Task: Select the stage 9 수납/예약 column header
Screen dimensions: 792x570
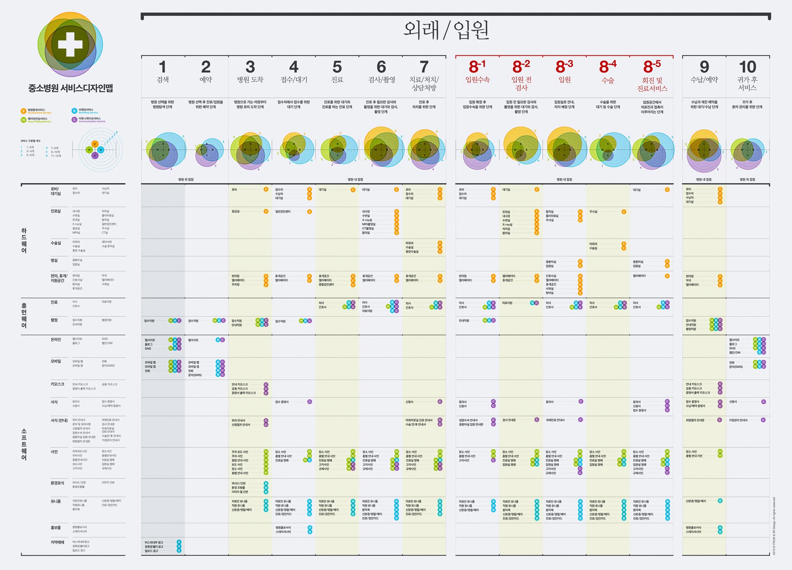Action: click(x=704, y=72)
